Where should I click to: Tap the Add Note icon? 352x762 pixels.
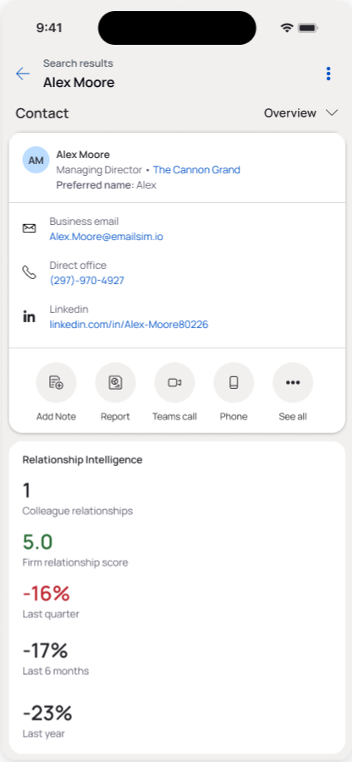tap(57, 382)
